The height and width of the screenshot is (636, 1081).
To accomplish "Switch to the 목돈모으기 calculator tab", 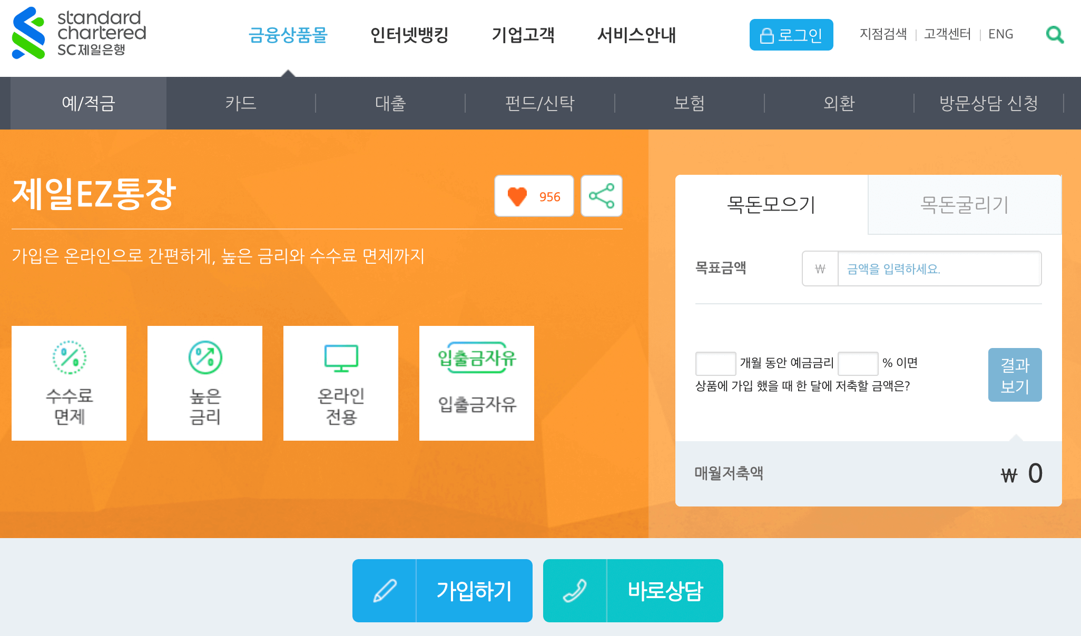I will coord(771,204).
